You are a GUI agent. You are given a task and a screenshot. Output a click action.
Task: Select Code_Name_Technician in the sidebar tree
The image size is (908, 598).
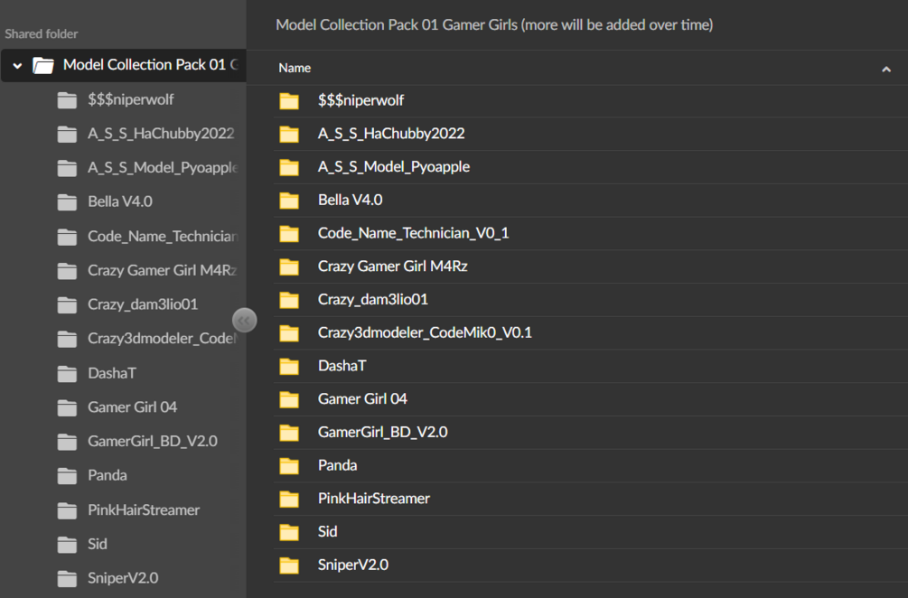tap(163, 236)
